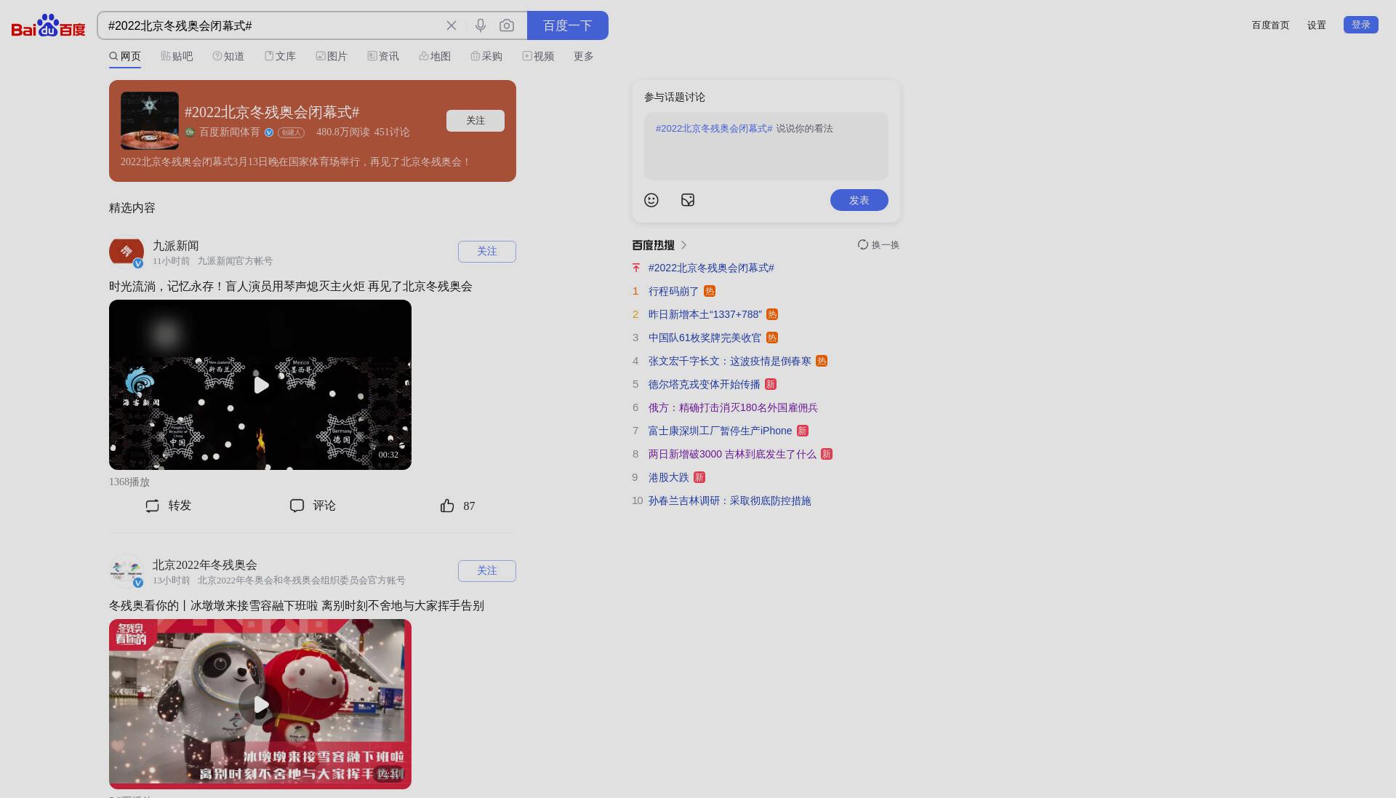The height and width of the screenshot is (798, 1396).
Task: Open 设置 in top right
Action: point(1317,25)
